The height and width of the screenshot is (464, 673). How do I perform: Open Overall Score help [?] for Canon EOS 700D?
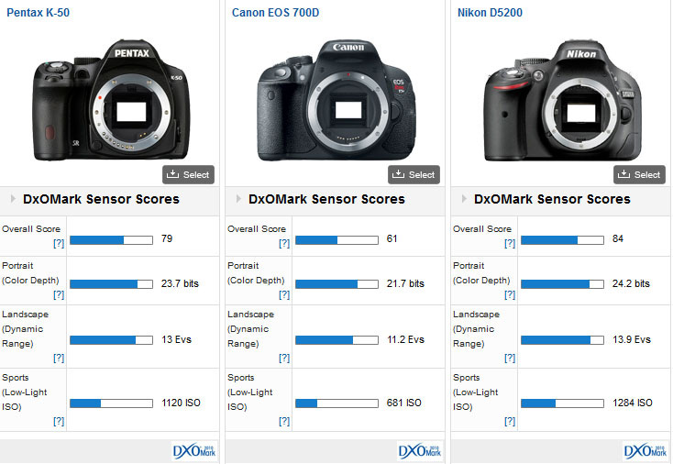(x=284, y=243)
